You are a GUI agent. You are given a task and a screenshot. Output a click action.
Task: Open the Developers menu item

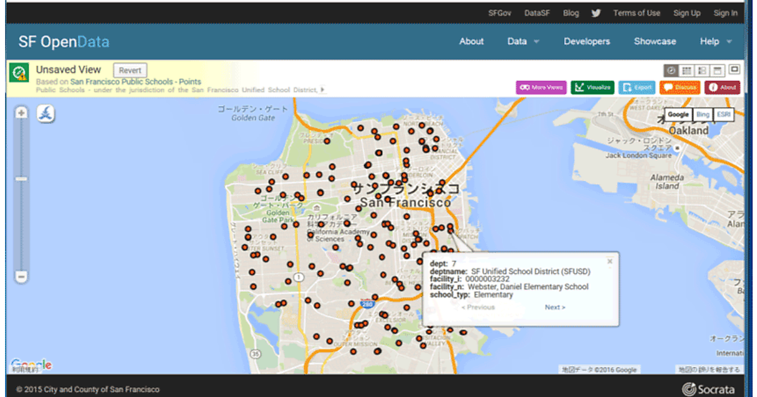[x=587, y=42]
